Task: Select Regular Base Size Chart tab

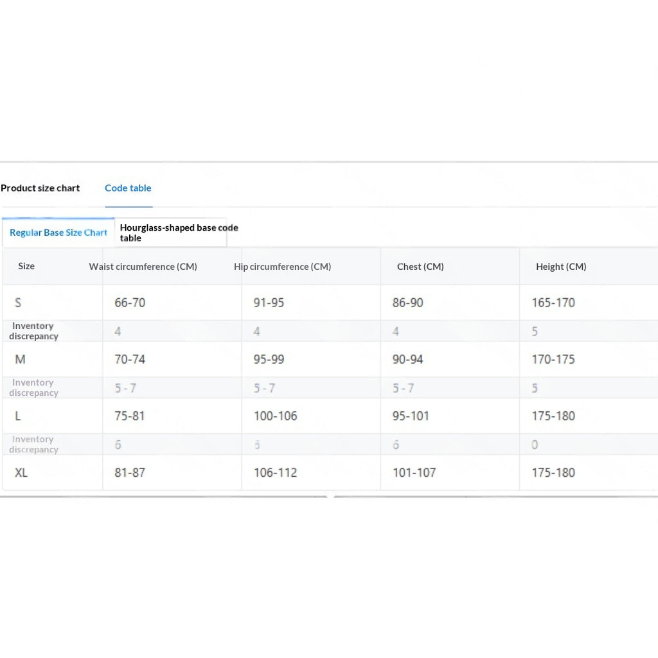Action: coord(58,233)
